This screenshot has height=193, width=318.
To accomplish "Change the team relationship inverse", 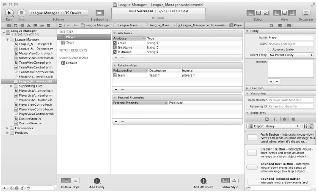I will [x=188, y=75].
